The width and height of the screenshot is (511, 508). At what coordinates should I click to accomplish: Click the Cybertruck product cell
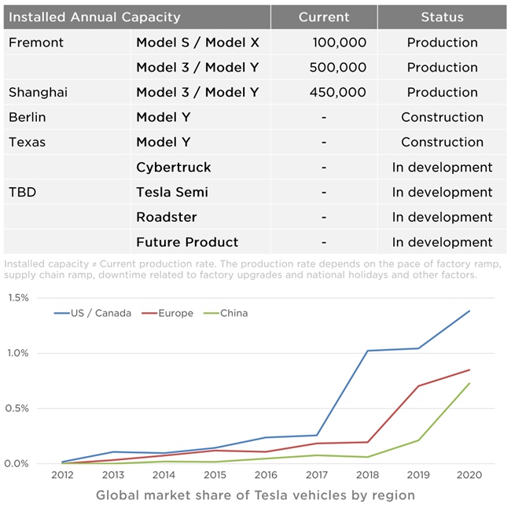pyautogui.click(x=174, y=167)
